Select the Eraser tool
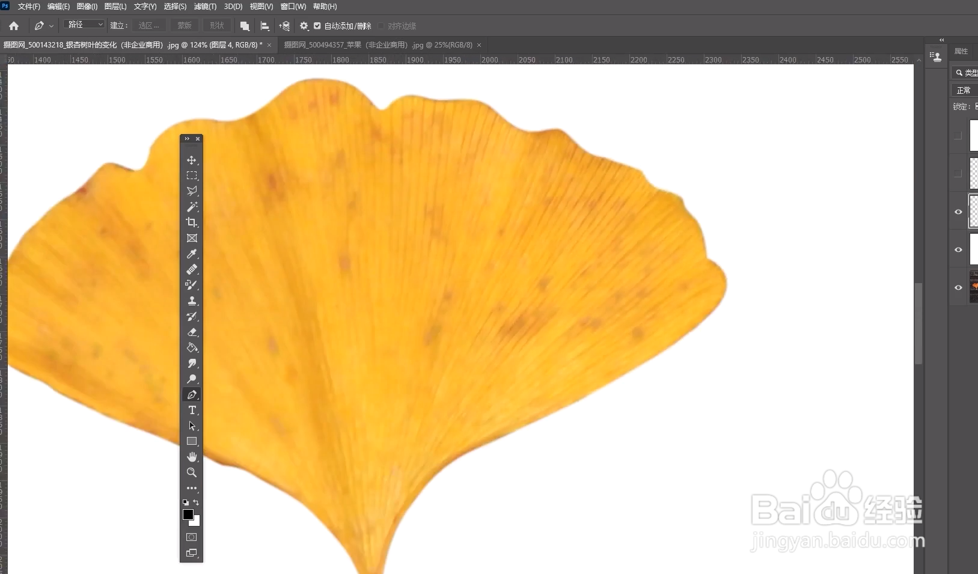 pyautogui.click(x=192, y=332)
